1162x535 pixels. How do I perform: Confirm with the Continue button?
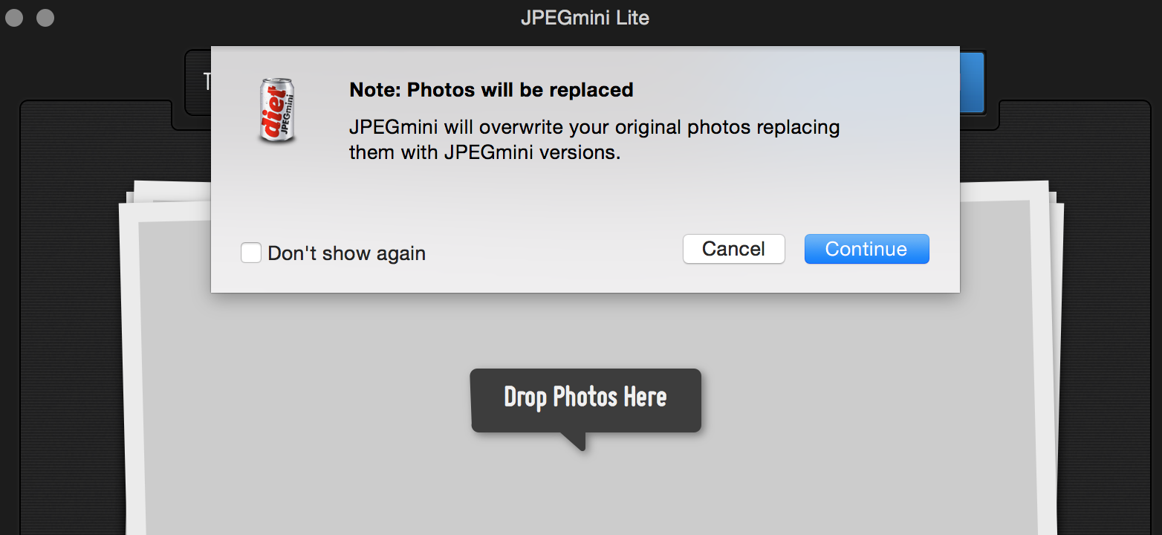tap(866, 249)
